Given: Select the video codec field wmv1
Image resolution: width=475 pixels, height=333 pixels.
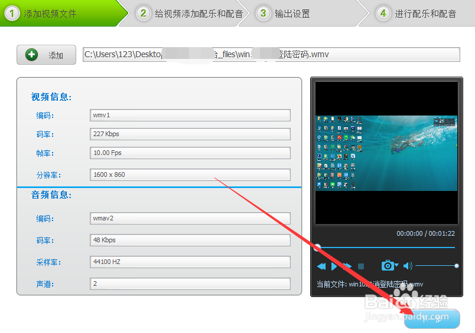Looking at the screenshot, I should click(190, 115).
